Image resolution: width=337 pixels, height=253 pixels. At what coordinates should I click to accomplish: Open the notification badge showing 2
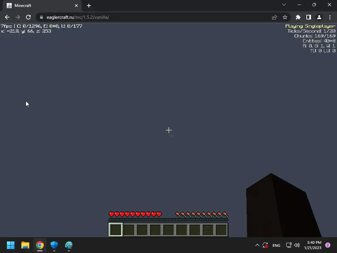pos(328,245)
